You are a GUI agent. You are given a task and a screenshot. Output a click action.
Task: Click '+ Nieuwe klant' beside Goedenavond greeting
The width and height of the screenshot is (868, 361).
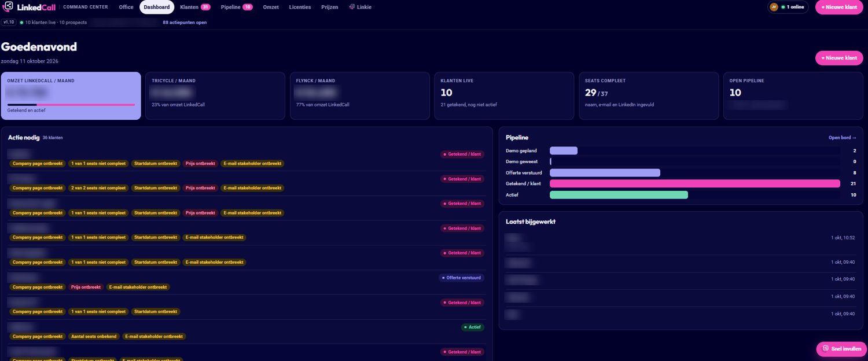[839, 58]
